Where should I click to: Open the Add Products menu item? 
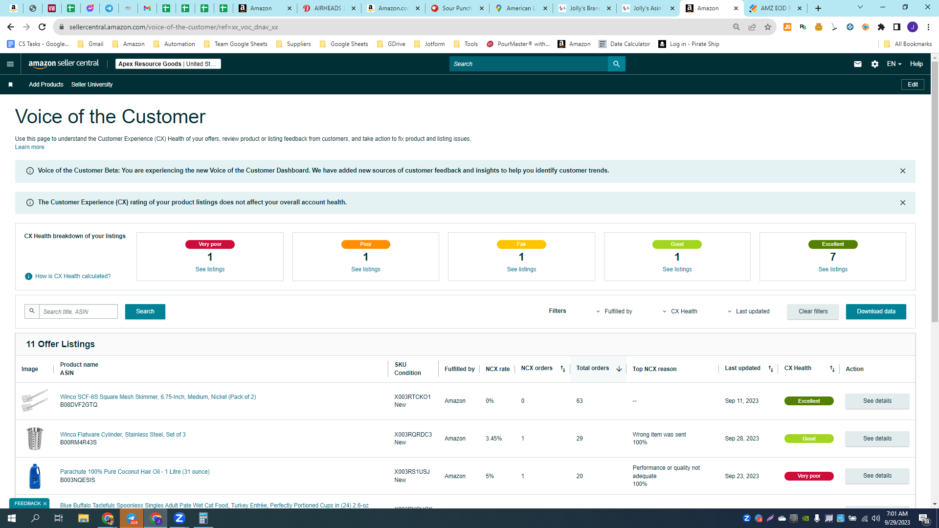click(46, 85)
